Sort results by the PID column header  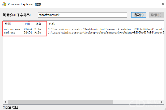tap(28, 24)
